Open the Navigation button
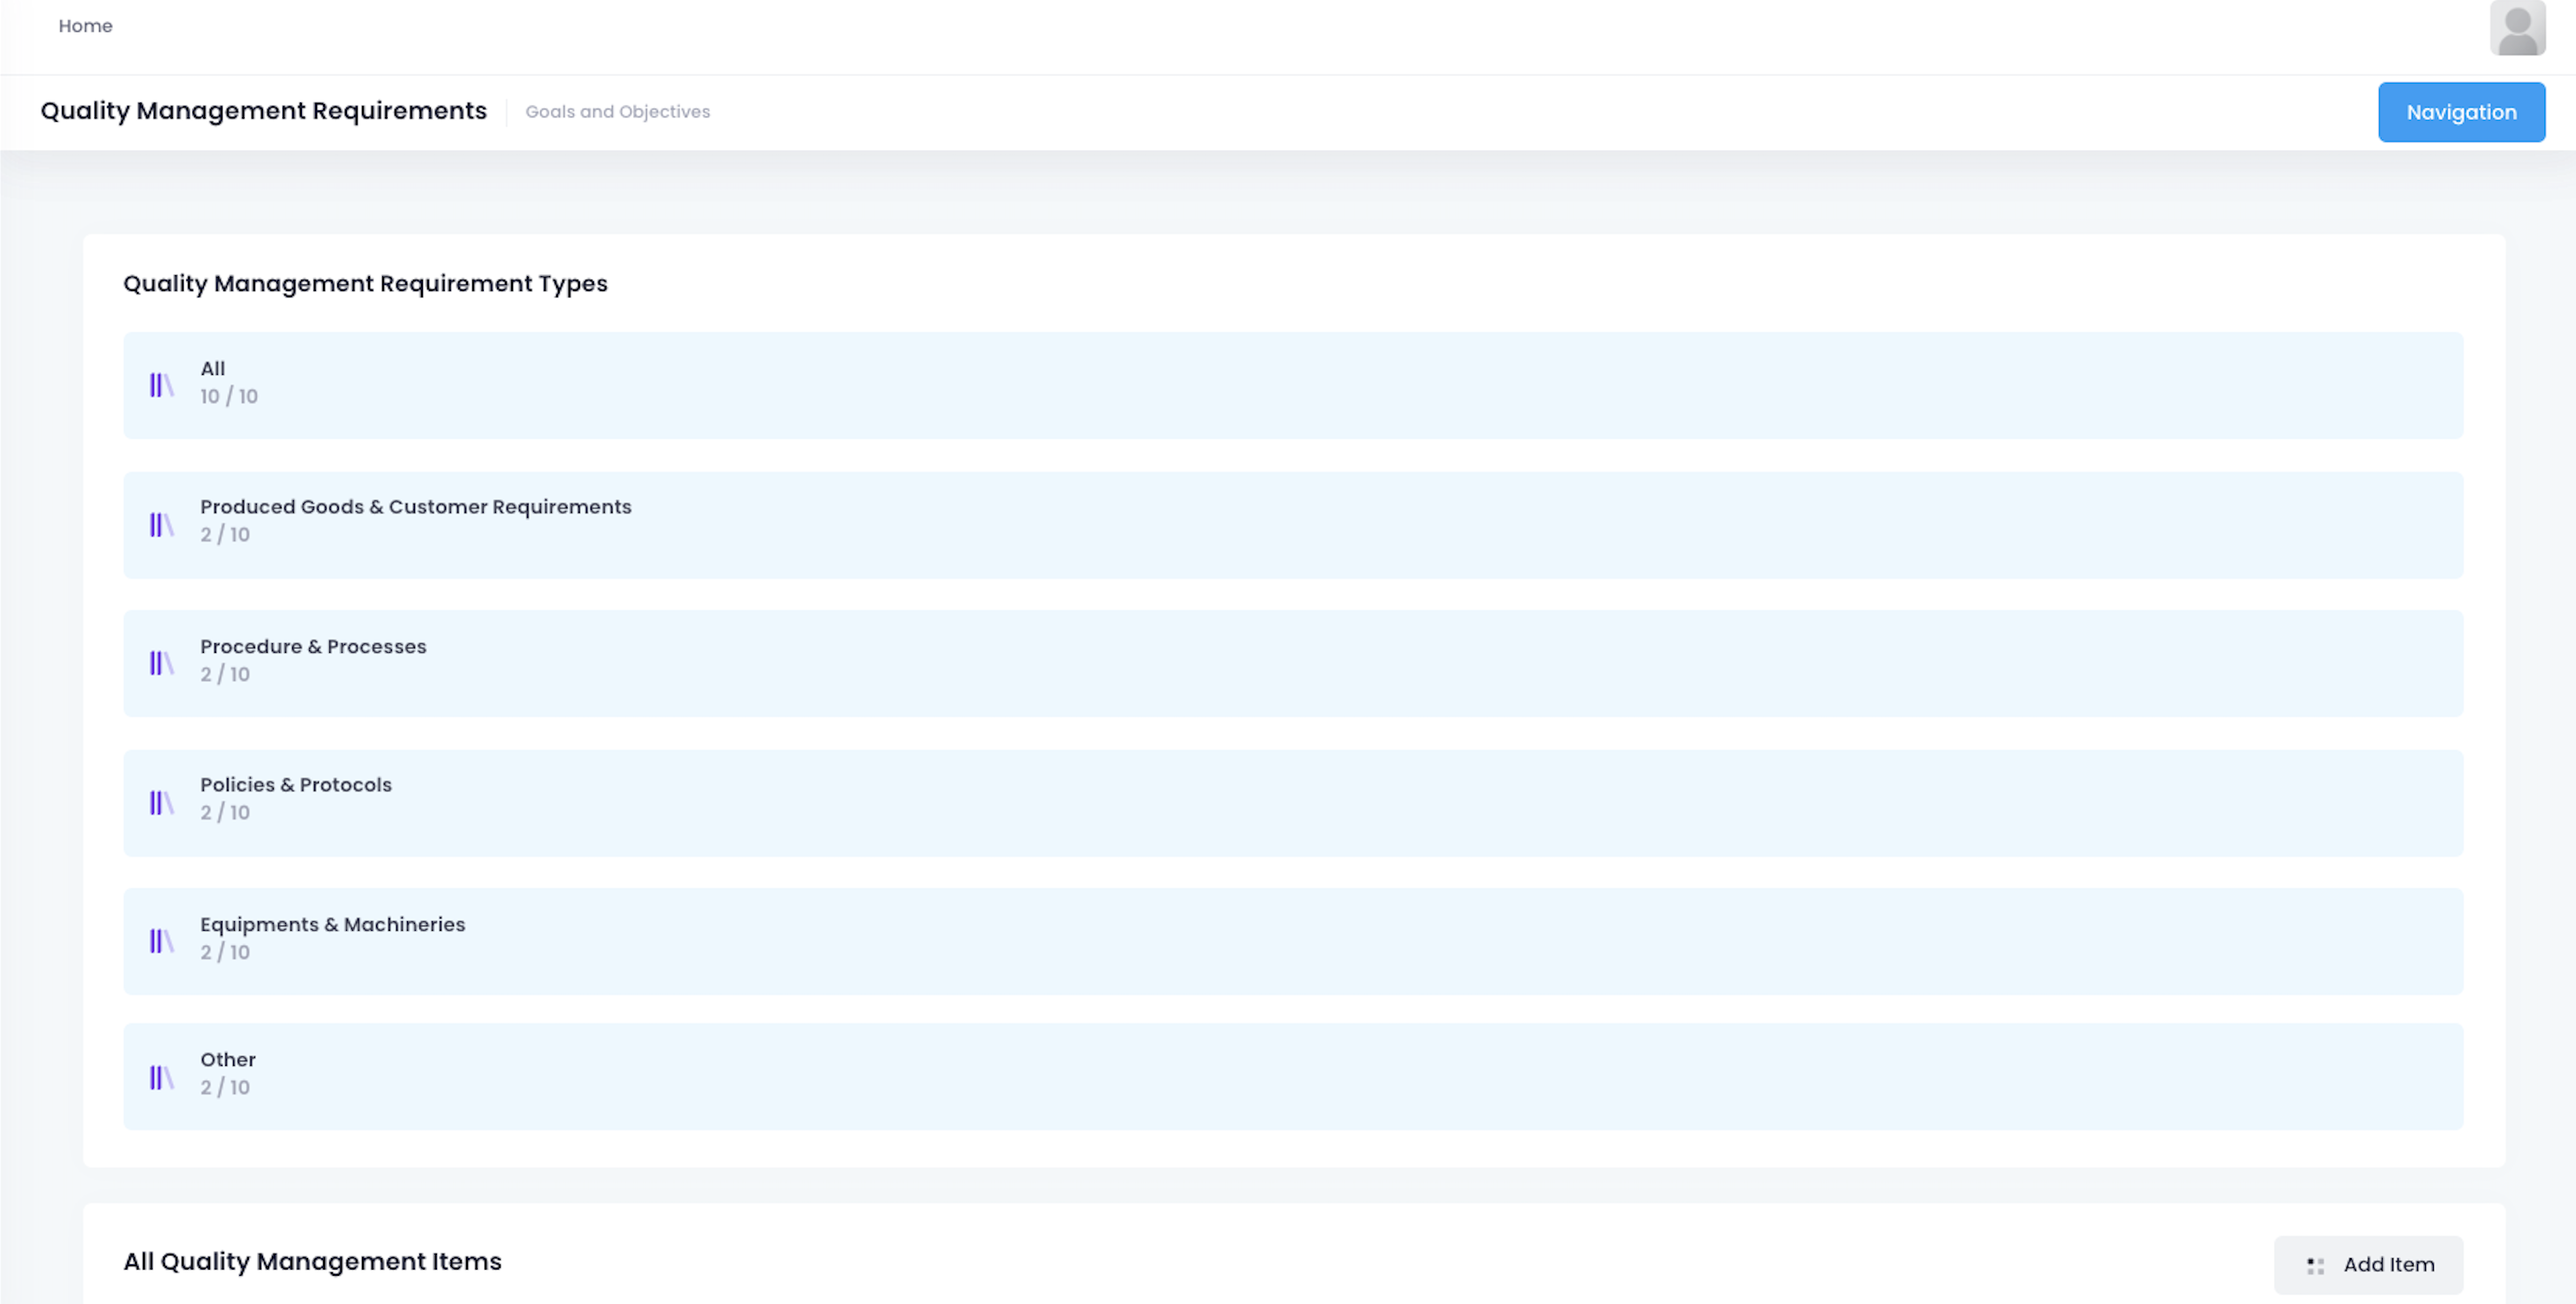The height and width of the screenshot is (1304, 2576). pos(2460,112)
